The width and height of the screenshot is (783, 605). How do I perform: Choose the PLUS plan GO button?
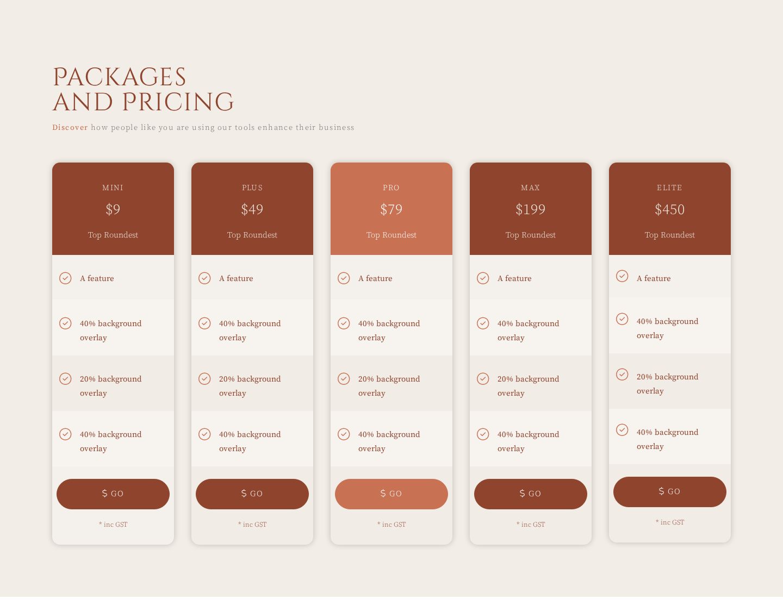point(252,494)
